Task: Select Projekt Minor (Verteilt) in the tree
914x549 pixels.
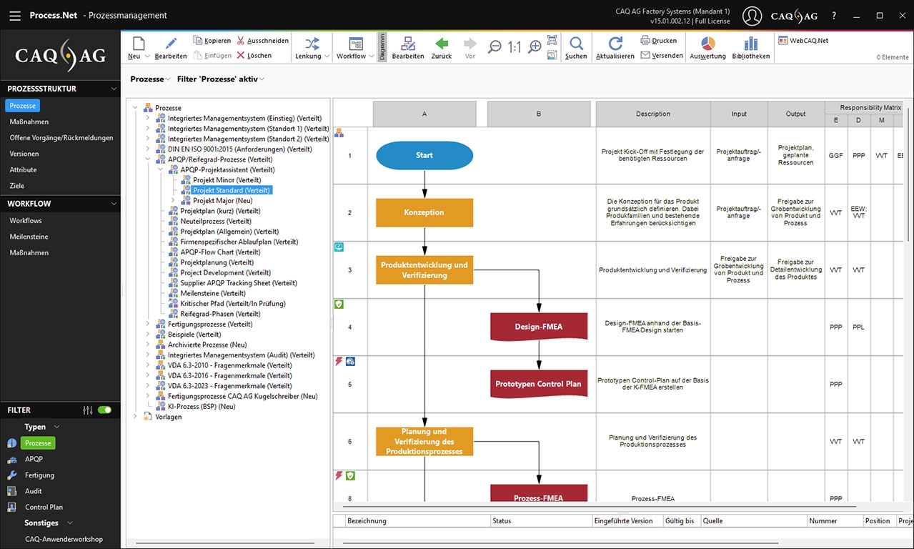Action: [x=227, y=180]
